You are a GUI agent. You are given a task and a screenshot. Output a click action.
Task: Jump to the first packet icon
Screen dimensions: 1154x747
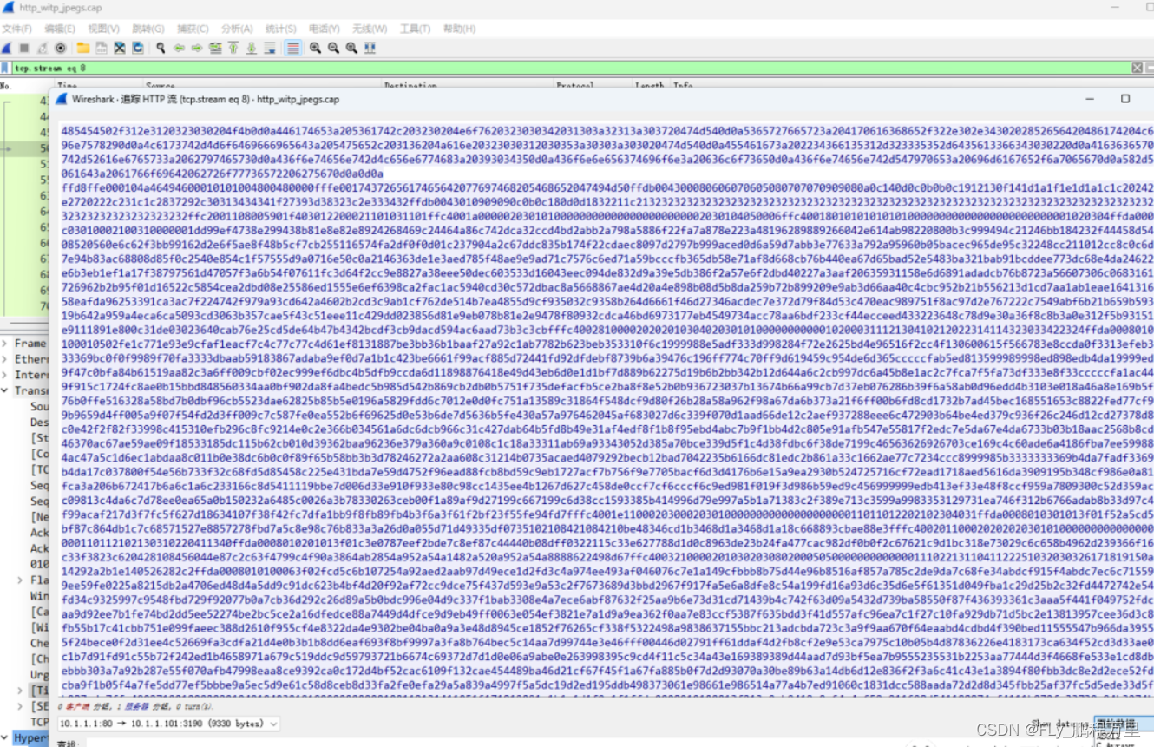coord(233,48)
